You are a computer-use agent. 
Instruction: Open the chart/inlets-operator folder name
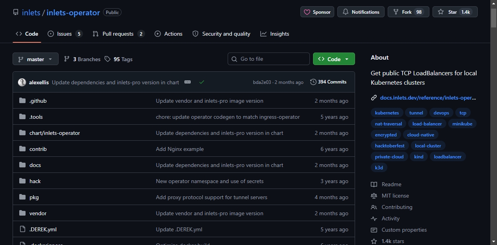click(55, 133)
